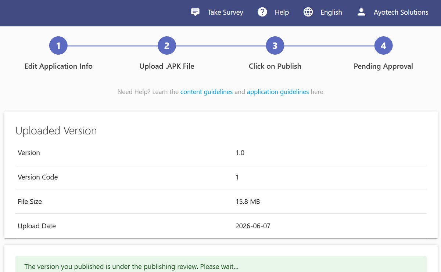The image size is (441, 272).
Task: Open the application guidelines link
Action: point(278,92)
